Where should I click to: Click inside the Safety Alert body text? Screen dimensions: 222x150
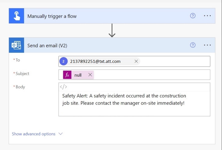coord(124,99)
